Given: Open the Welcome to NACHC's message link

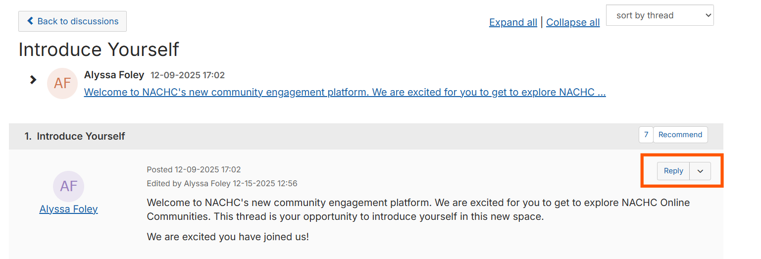Looking at the screenshot, I should [x=345, y=92].
